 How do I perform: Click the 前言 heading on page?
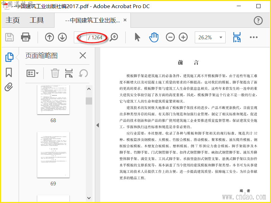188,62
